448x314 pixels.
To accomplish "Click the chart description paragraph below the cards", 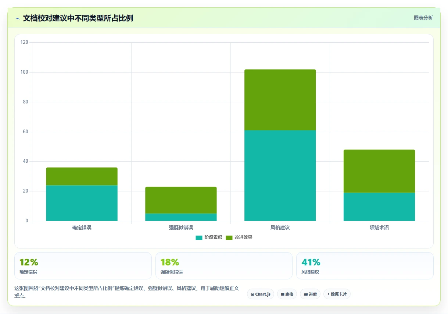I will (126, 292).
